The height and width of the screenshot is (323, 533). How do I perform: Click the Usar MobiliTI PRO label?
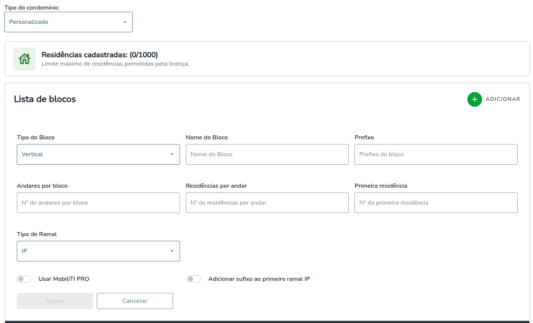64,279
